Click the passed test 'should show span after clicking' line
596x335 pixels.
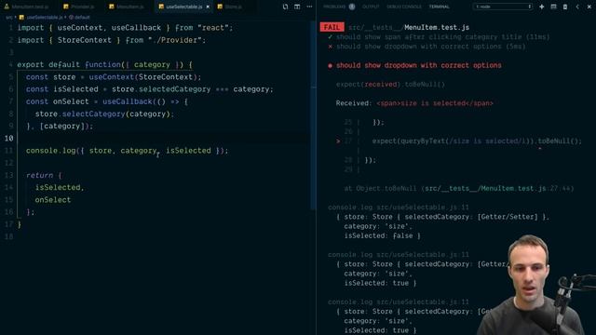[x=443, y=37]
